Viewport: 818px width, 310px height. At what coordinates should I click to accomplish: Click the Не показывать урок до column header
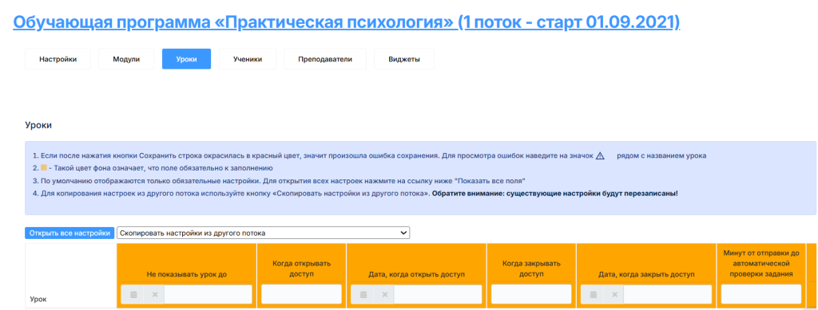187,274
